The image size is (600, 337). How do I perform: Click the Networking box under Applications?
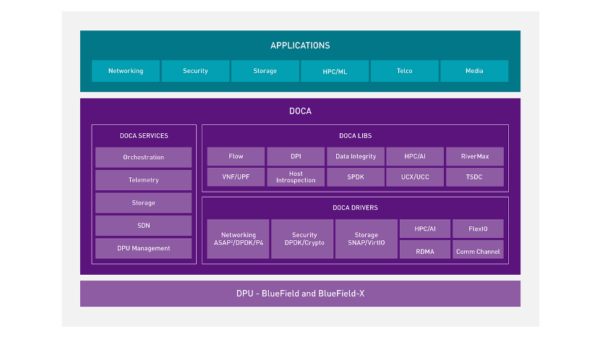click(x=126, y=71)
